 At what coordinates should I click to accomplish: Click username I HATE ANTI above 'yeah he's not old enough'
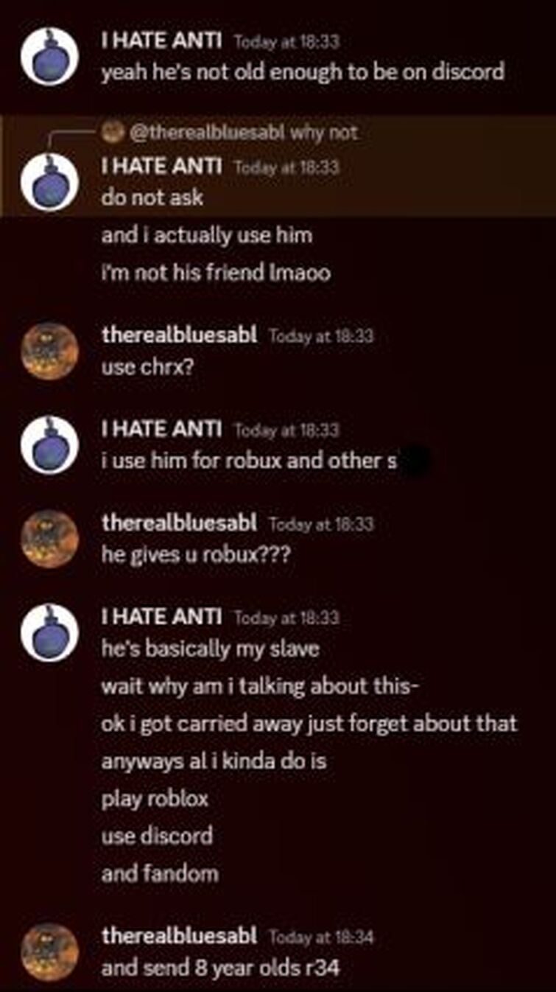click(161, 41)
